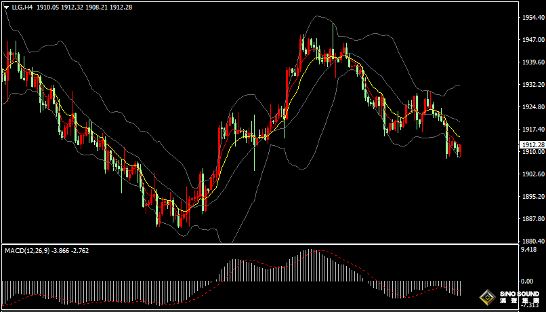Click the last candlestick on the right
Screen dimensions: 546x312
[460, 149]
